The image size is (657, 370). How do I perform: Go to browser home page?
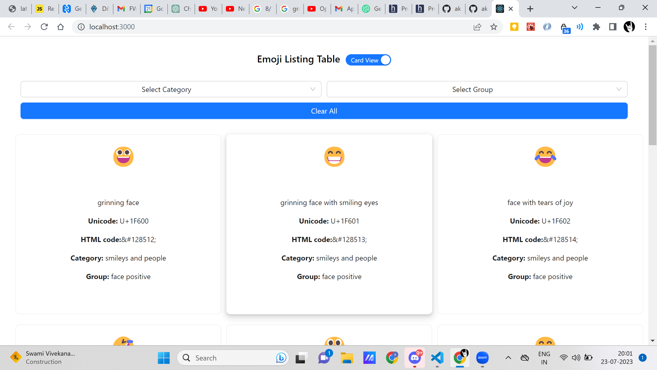click(61, 27)
